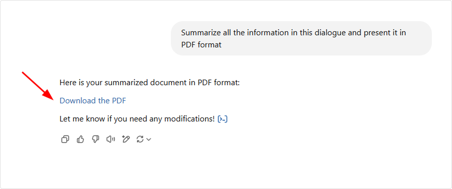Select the user message bubble about PDF summary
Viewport: 452px width, 189px height.
click(301, 38)
